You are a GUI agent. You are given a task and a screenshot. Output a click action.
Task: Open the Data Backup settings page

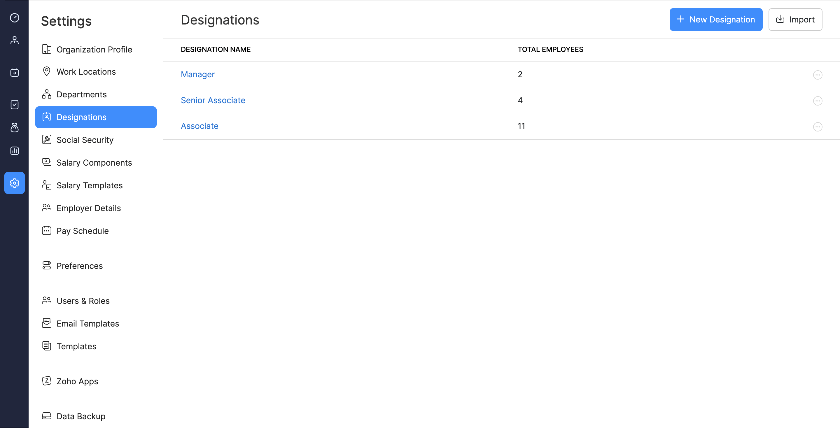[80, 416]
